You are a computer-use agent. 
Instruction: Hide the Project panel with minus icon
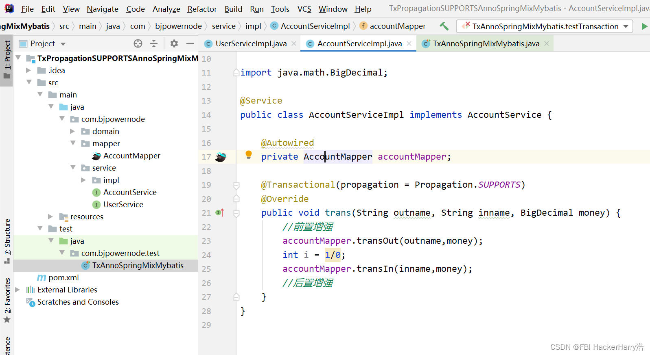click(190, 43)
